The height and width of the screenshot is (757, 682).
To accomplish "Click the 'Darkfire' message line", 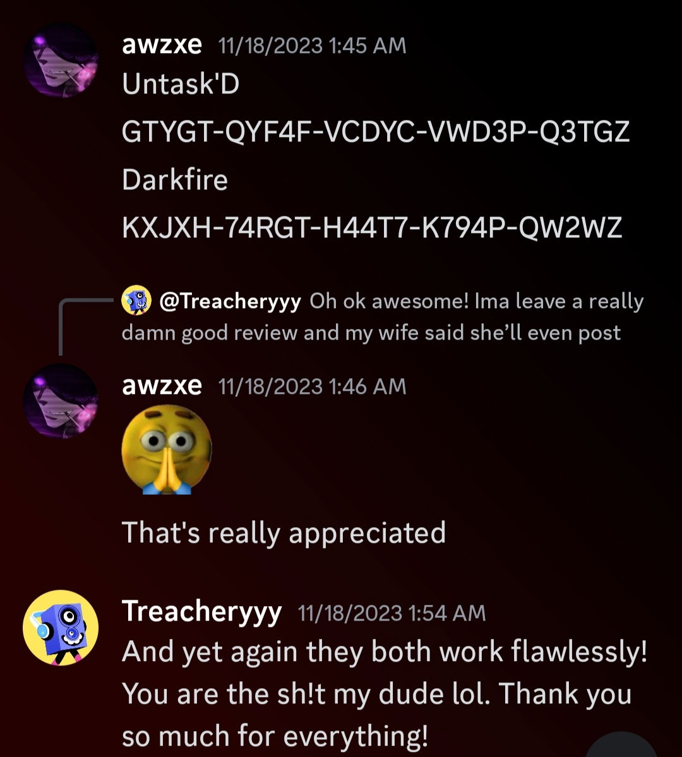I will click(175, 180).
